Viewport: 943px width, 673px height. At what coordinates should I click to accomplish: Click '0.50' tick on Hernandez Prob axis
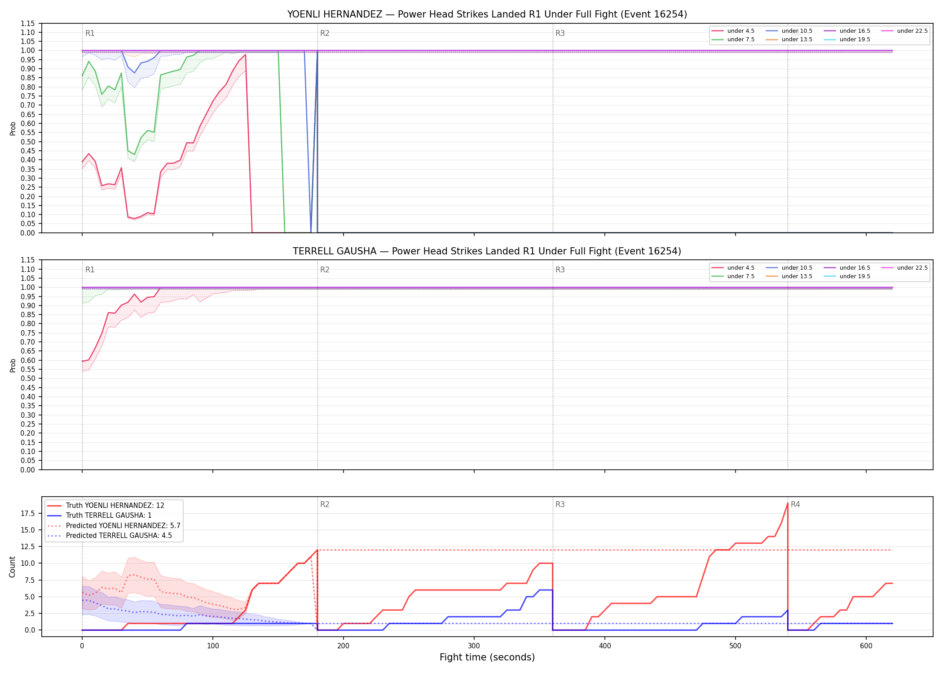(28, 142)
